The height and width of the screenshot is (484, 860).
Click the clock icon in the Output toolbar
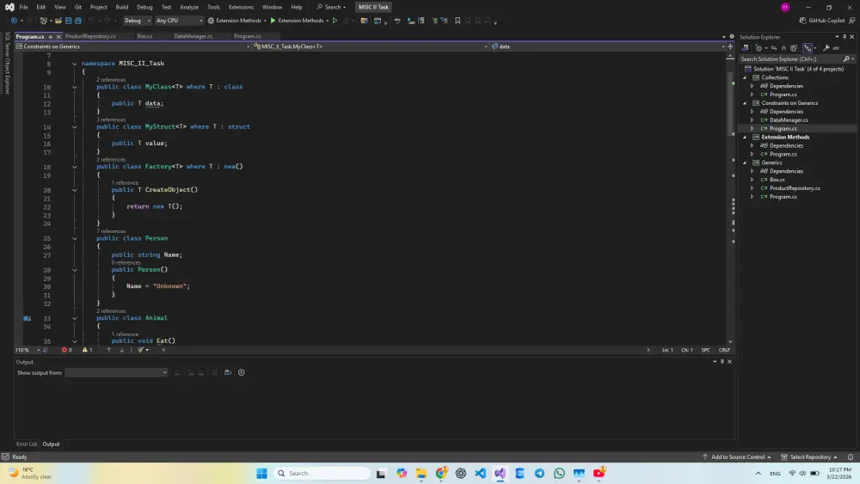[242, 372]
